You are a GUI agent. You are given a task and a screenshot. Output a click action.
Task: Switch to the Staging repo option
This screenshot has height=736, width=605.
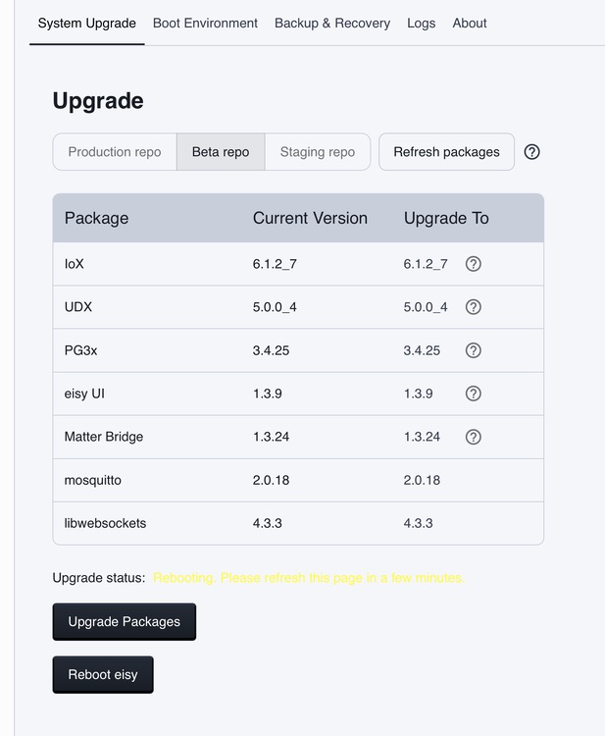[x=318, y=152]
